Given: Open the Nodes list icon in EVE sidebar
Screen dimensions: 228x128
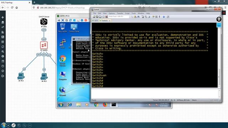Looking at the screenshot, I should point(2,22).
